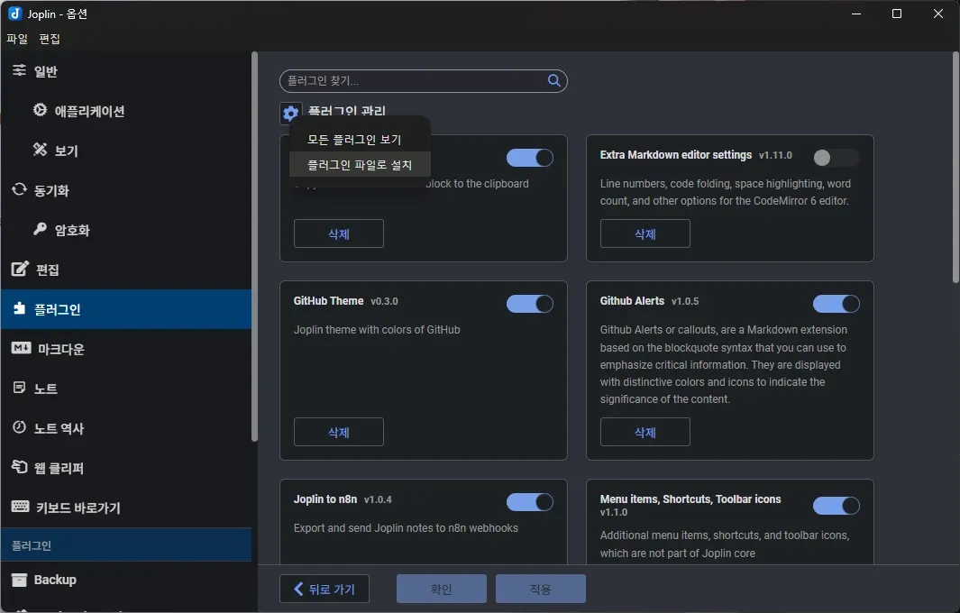The width and height of the screenshot is (960, 613).
Task: Open the 애플리케이션 settings section
Action: tap(125, 111)
